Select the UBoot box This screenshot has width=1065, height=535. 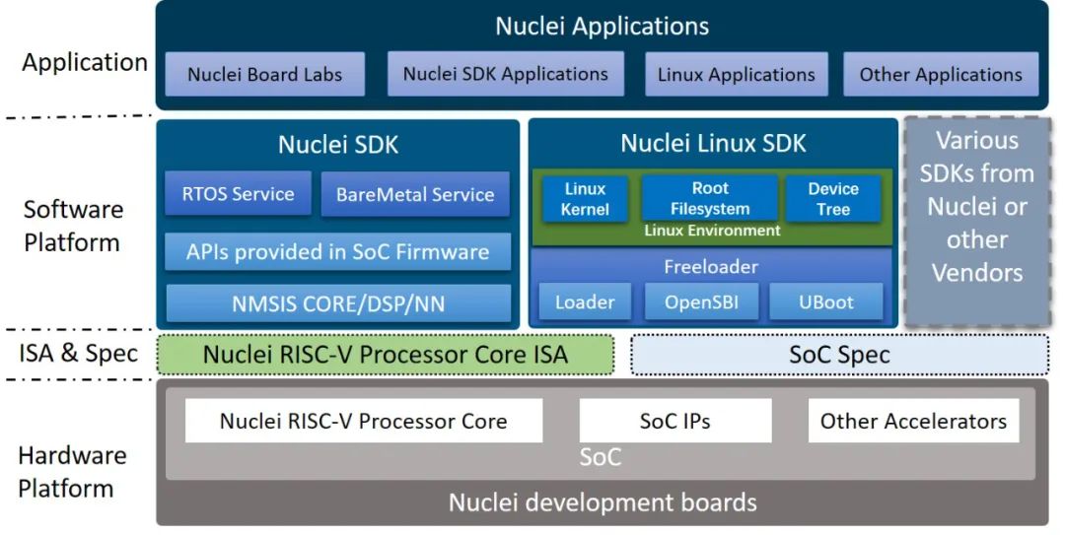[x=826, y=302]
